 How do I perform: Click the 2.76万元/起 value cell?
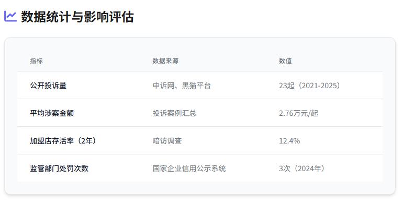pos(298,113)
